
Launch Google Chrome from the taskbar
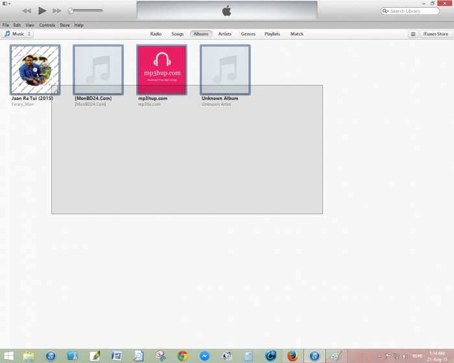183,356
